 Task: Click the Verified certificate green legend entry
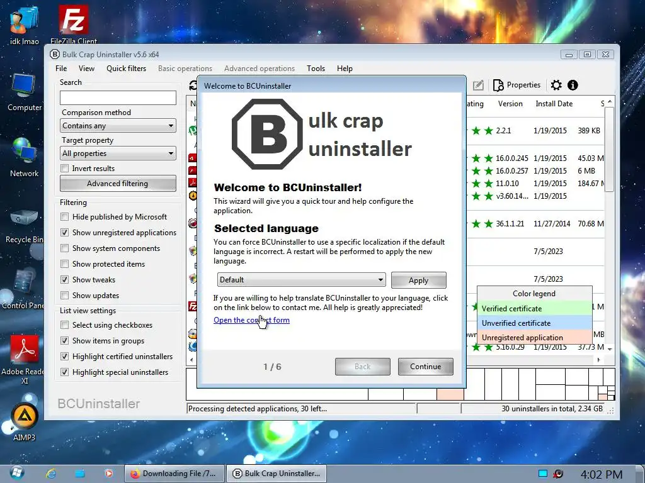point(534,308)
